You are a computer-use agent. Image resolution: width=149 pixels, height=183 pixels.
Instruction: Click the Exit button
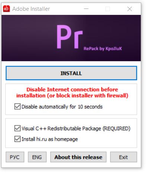[124, 157]
